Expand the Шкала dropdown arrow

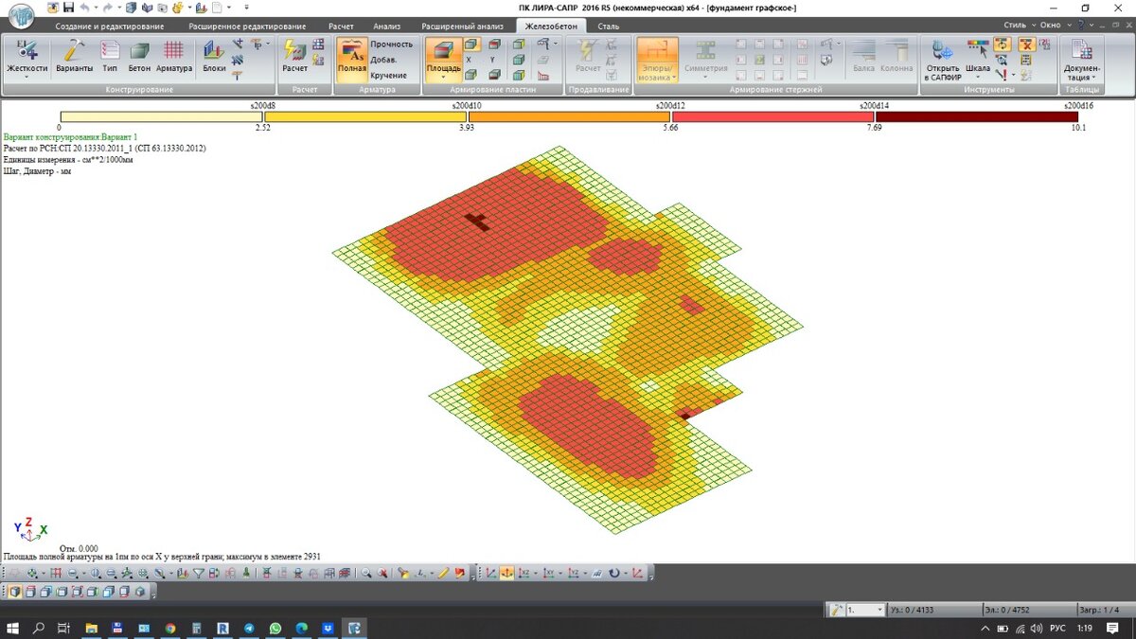(x=978, y=78)
